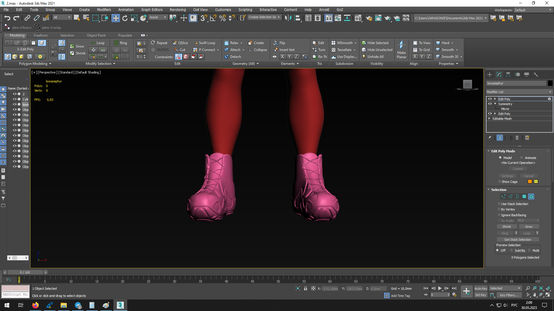Switch to Polygon sub-object selection level
This screenshot has width=554, height=311.
click(524, 196)
